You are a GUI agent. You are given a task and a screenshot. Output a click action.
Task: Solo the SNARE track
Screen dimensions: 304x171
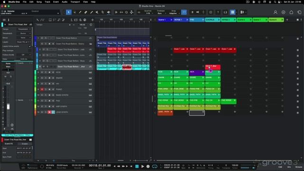(x=46, y=78)
